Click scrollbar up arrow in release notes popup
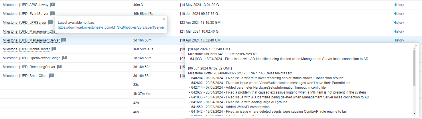Viewport: 422px width, 119px height. pyautogui.click(x=414, y=49)
